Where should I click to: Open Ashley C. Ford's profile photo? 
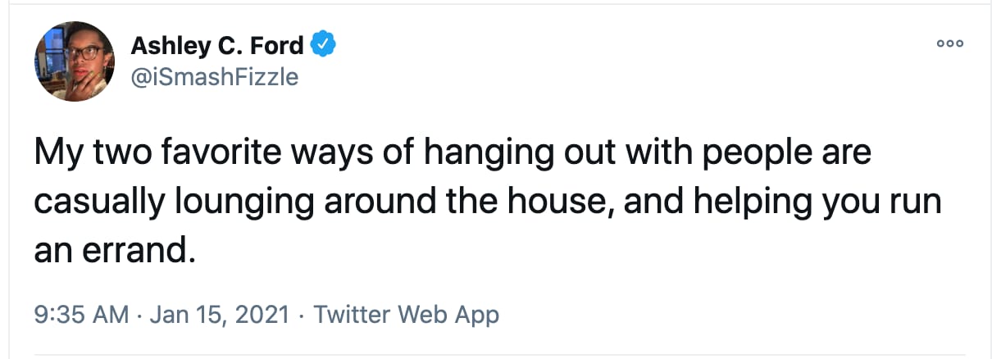(x=75, y=61)
